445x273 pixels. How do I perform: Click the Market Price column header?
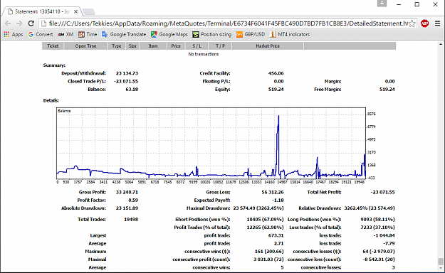click(268, 46)
